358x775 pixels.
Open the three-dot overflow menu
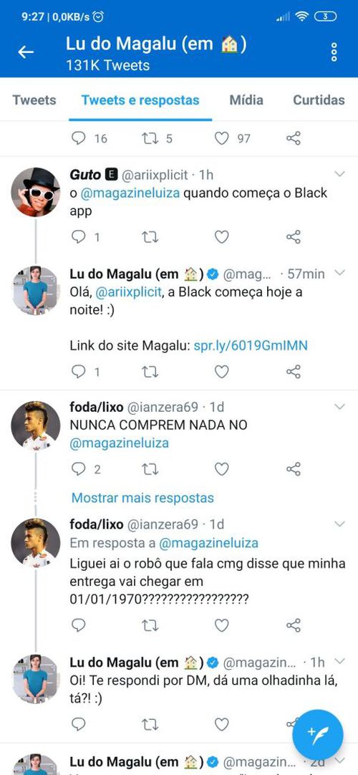pos(334,52)
